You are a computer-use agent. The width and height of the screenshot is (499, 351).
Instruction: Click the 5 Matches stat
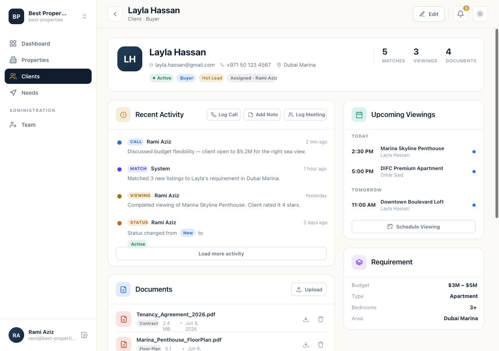pos(393,55)
